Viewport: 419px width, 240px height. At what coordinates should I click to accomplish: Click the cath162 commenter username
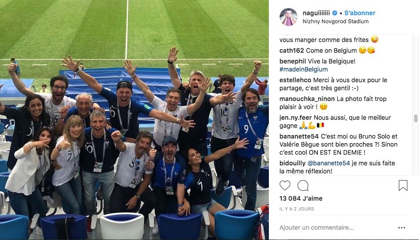click(x=292, y=51)
